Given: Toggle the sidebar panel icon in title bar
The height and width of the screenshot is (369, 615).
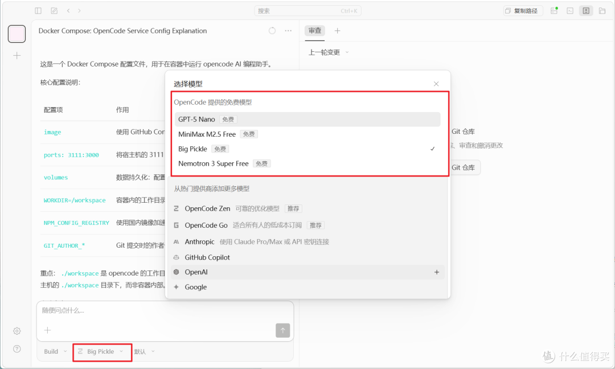Looking at the screenshot, I should [38, 11].
